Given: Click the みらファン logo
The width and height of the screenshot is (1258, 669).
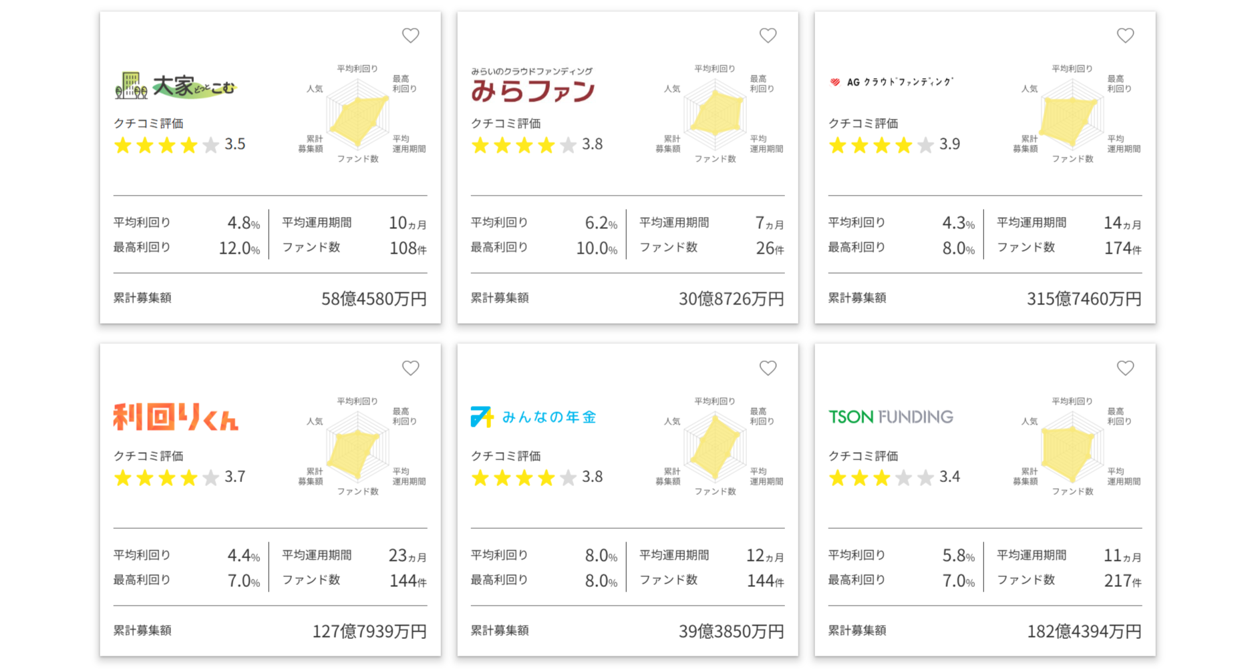Looking at the screenshot, I should coord(532,86).
